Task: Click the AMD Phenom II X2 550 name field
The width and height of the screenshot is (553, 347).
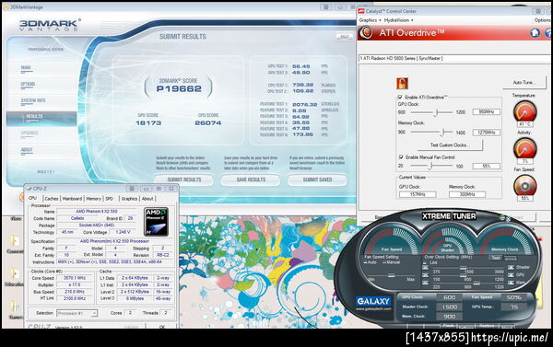Action: tap(97, 212)
